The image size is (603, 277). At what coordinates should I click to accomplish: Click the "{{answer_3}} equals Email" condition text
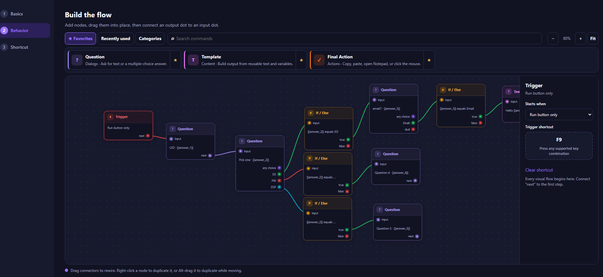coord(457,109)
